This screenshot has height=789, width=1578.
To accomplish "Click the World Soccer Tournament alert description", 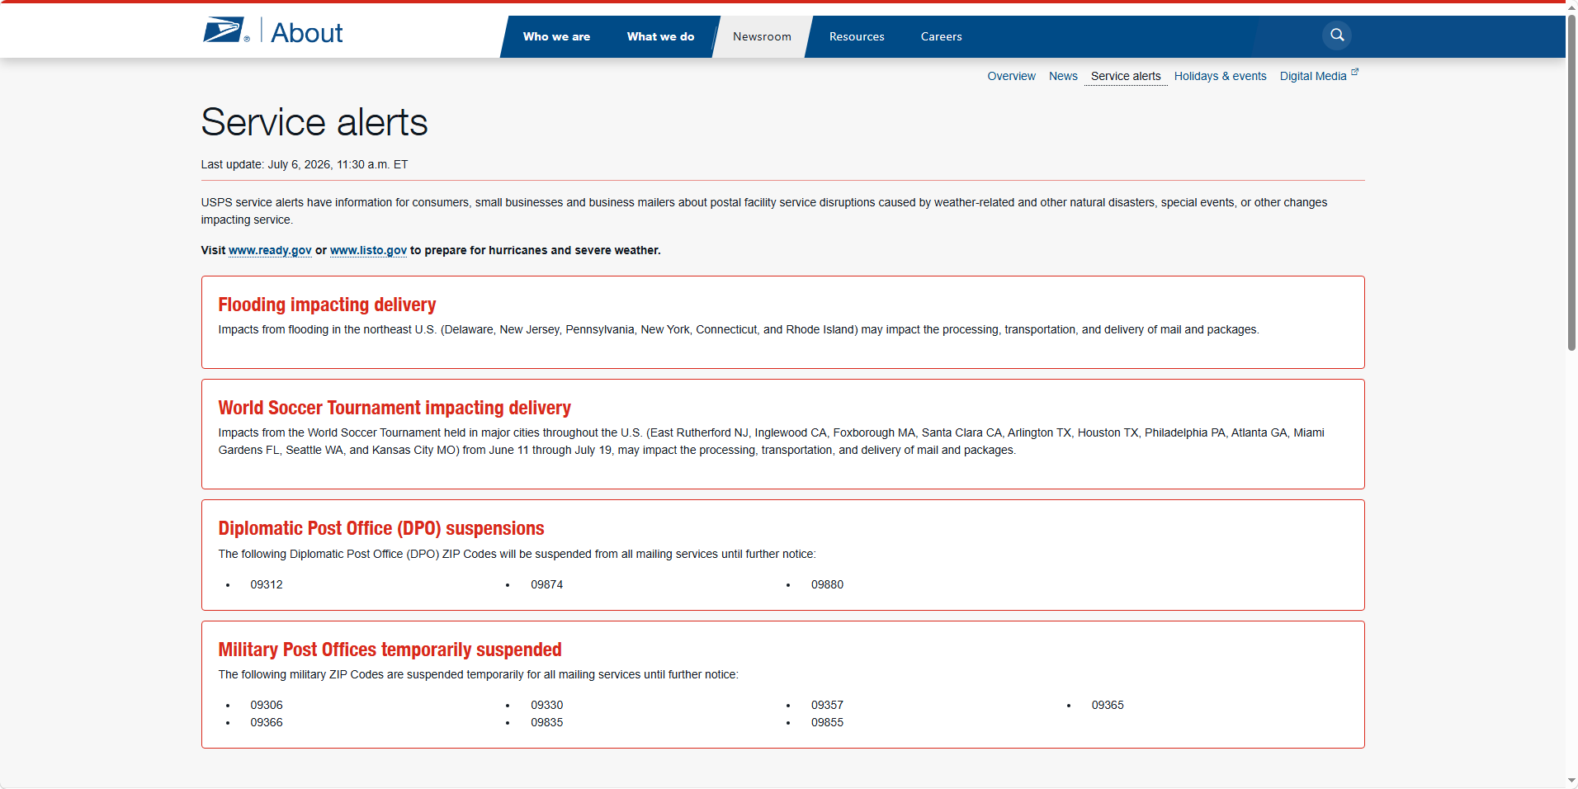I will [772, 442].
